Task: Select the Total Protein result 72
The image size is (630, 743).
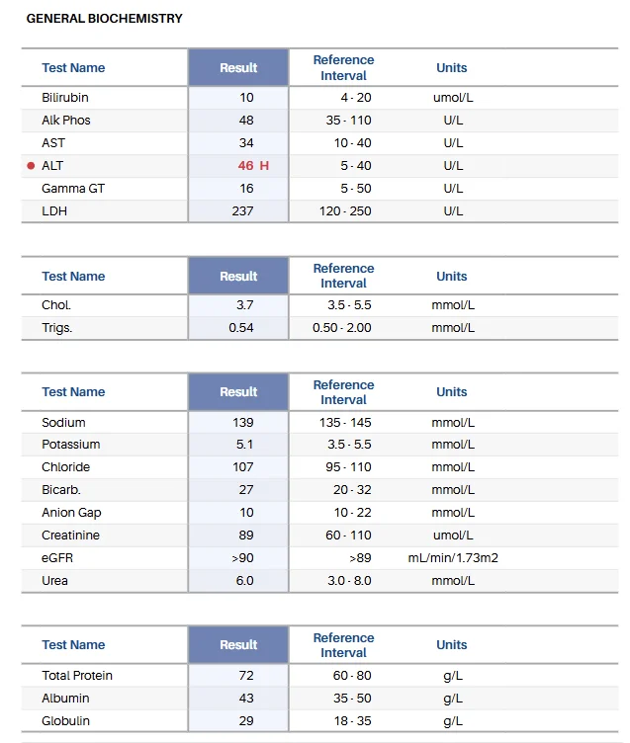Action: click(x=246, y=676)
